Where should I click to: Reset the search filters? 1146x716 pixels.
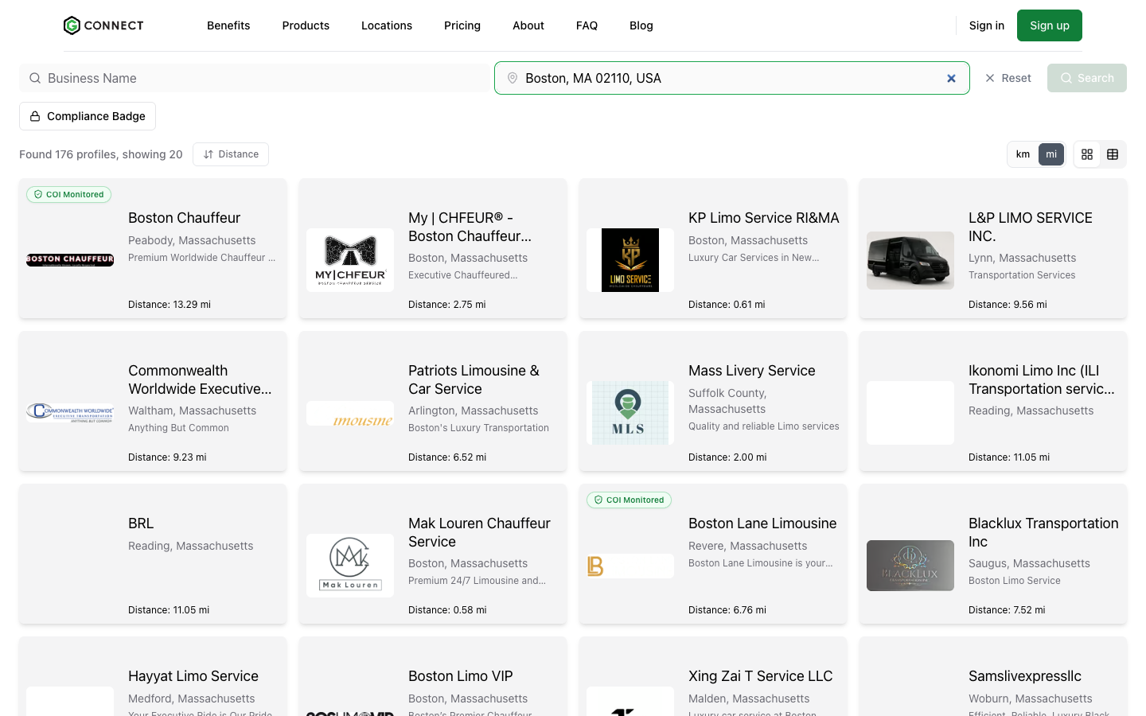[1008, 78]
